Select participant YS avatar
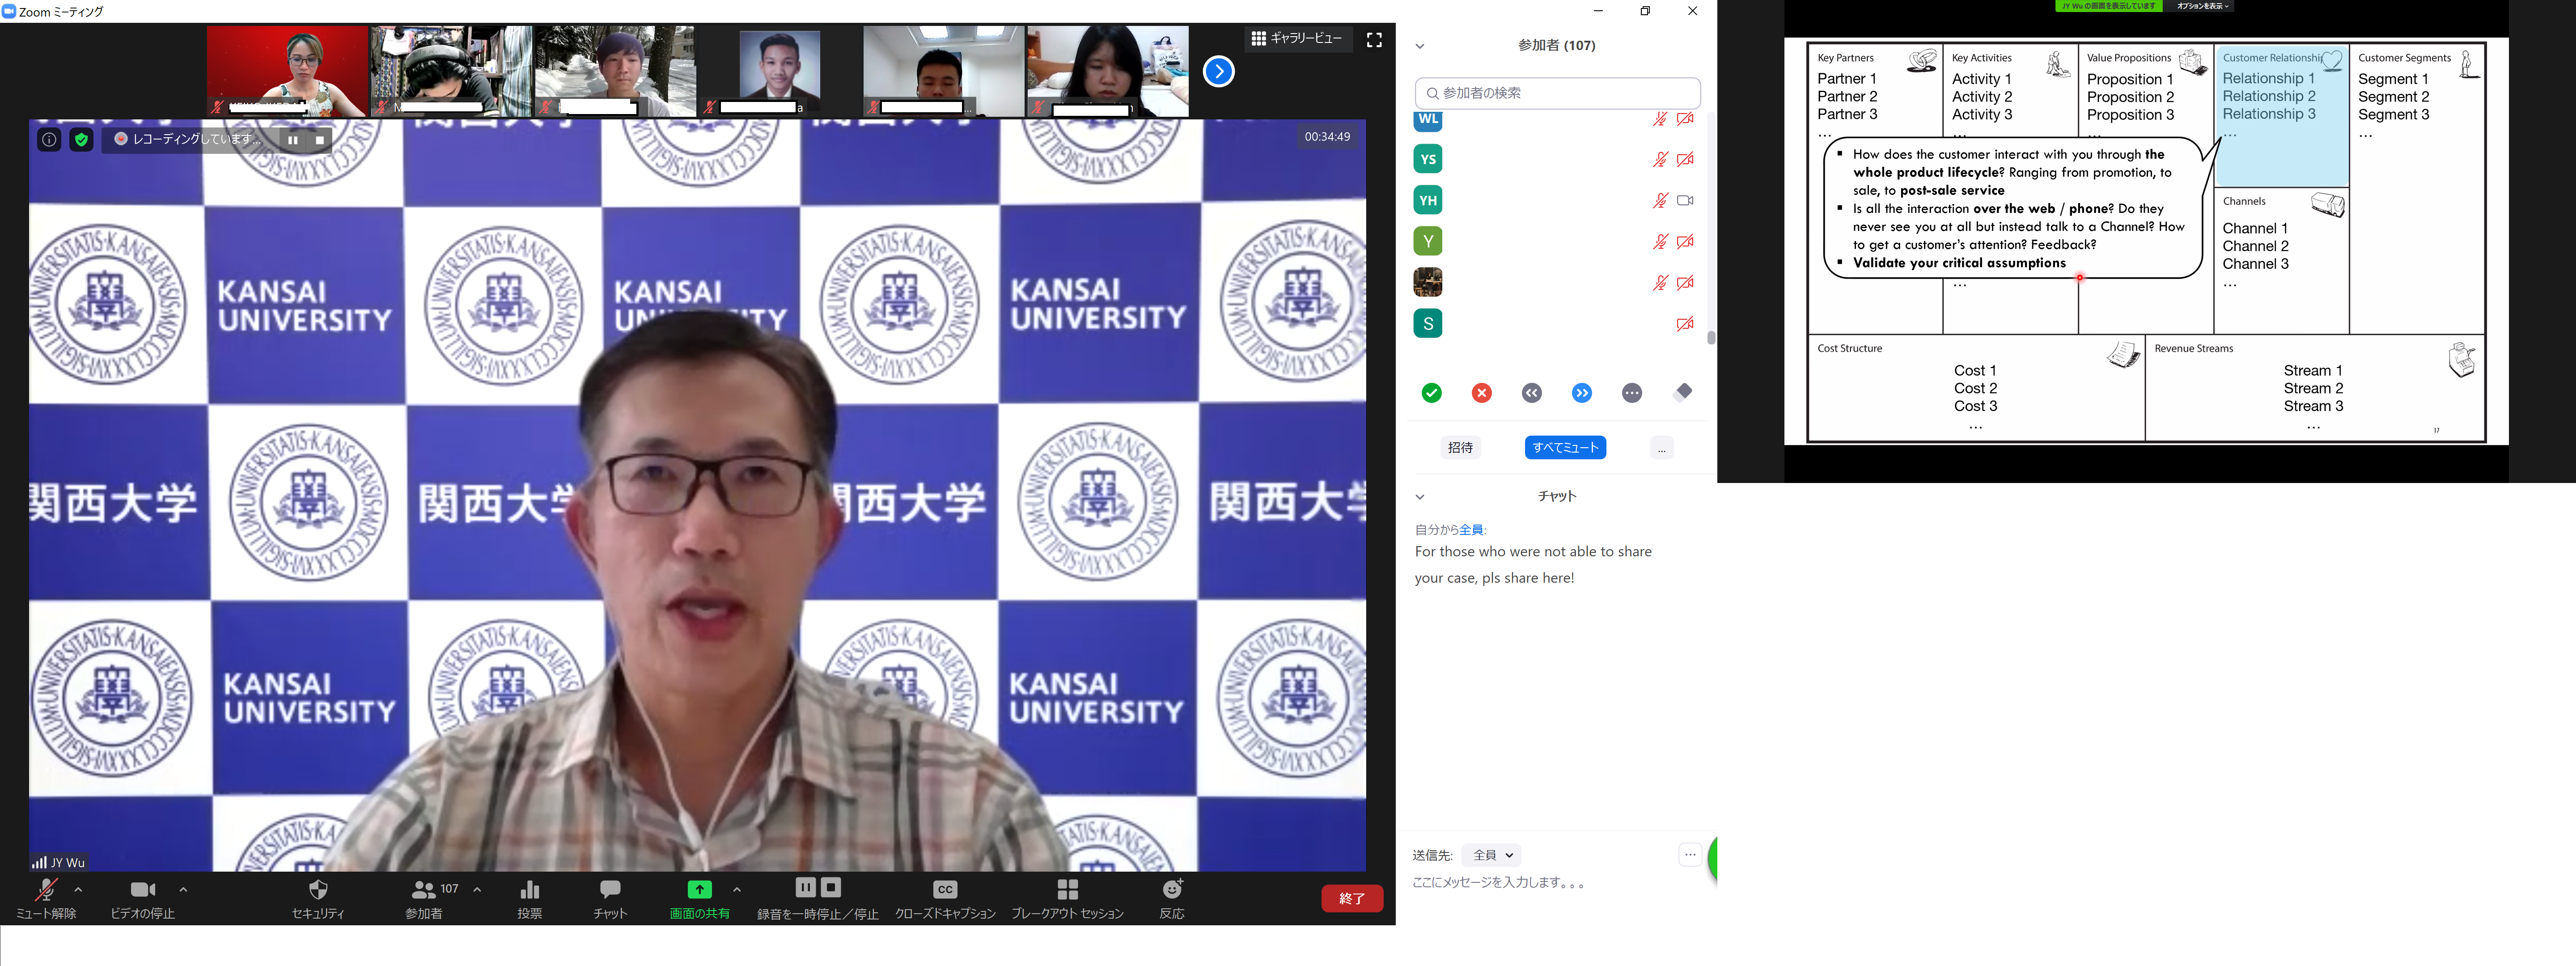 click(1428, 159)
